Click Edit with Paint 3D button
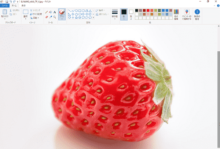The image size is (220, 149). [x=187, y=15]
